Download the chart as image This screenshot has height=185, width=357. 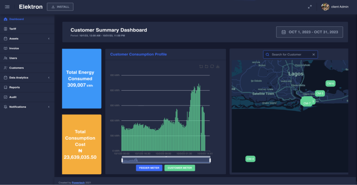pos(218,66)
